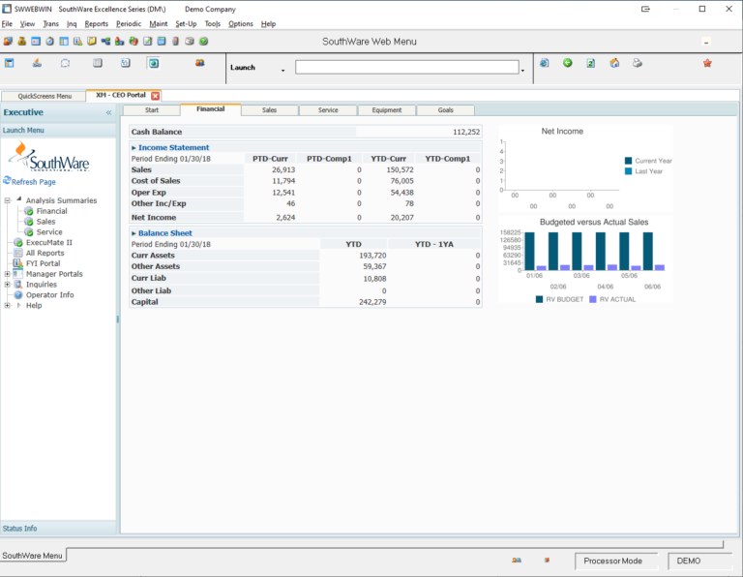The height and width of the screenshot is (577, 743).
Task: Click the RV BUDGET legend swatch
Action: tap(539, 299)
